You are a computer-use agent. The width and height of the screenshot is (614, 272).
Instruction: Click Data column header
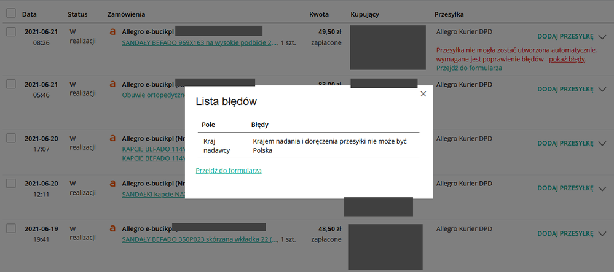point(30,15)
